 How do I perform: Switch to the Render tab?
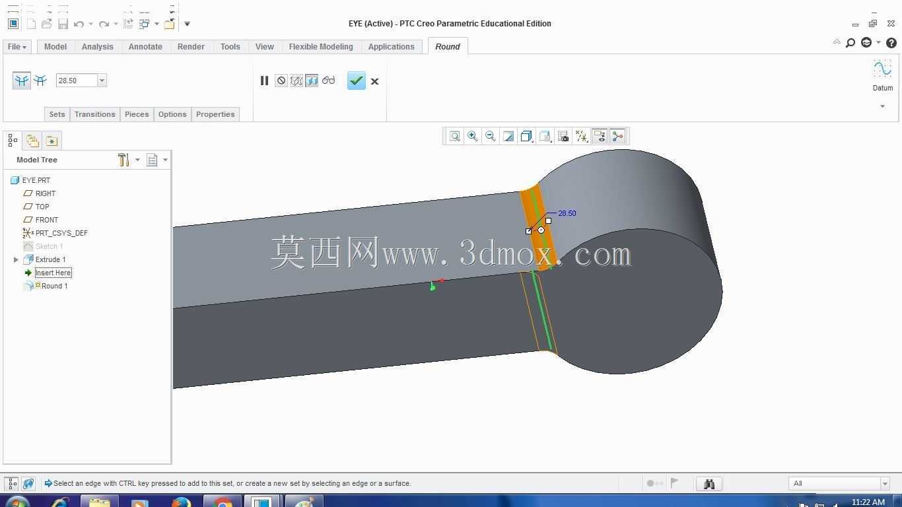(x=191, y=47)
